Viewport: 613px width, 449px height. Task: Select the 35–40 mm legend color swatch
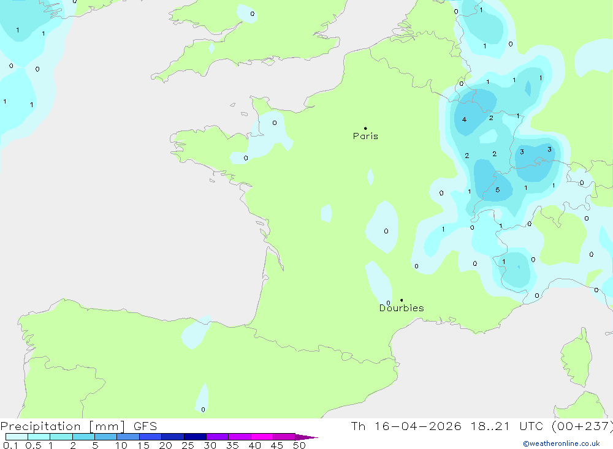(x=240, y=437)
